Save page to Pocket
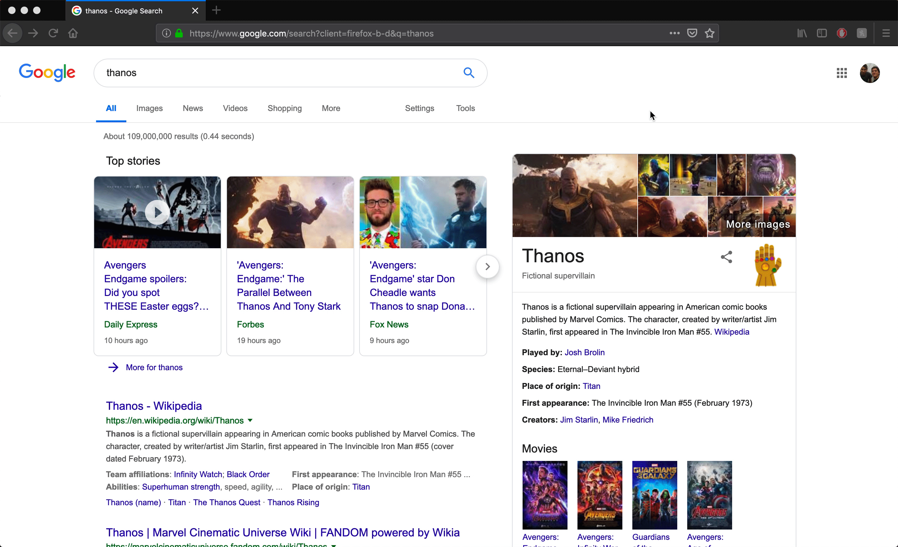This screenshot has height=547, width=898. 692,34
